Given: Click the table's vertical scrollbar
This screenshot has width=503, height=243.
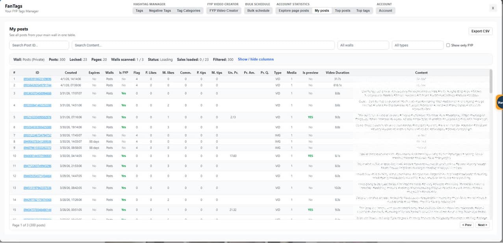Looking at the screenshot, I should click(x=490, y=81).
